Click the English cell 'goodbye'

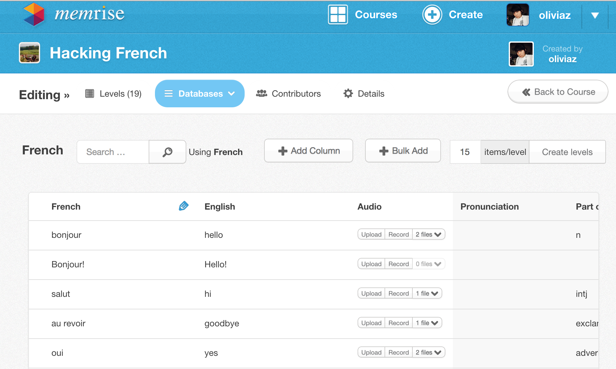click(x=222, y=324)
